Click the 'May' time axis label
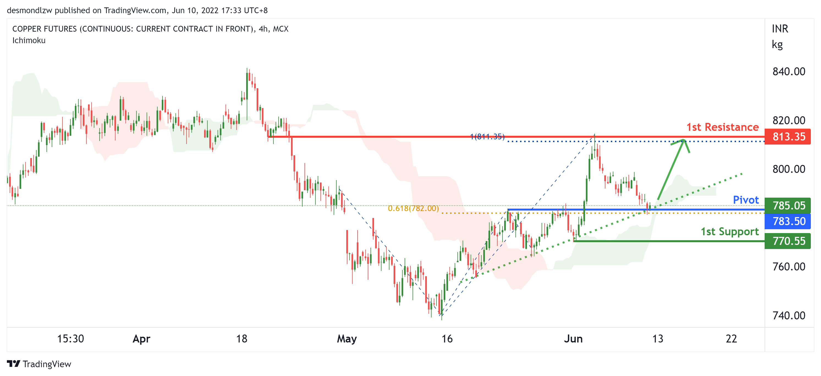This screenshot has height=376, width=821. (x=347, y=339)
